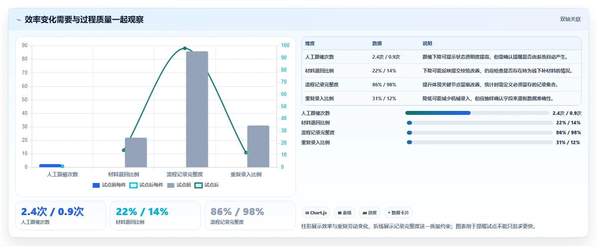Click x-axis label 材料退回比例
Viewport: 597px width, 246px height.
pos(124,174)
